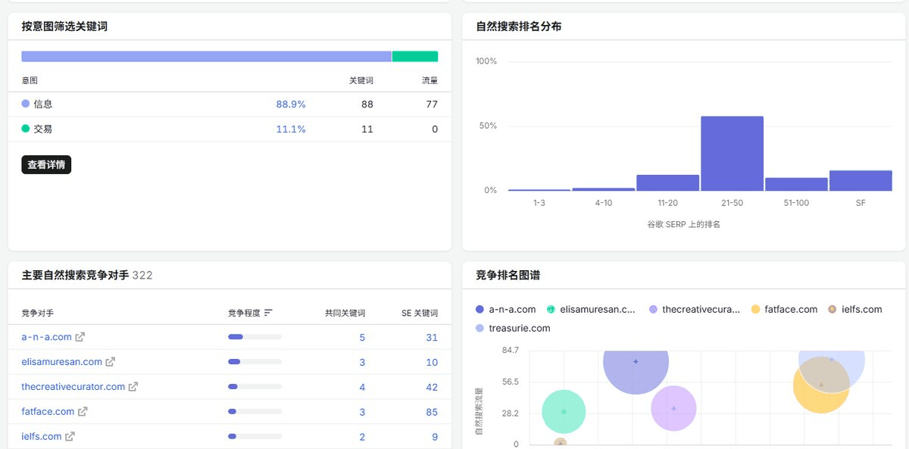The image size is (909, 449).
Task: Click SE keywords value 10 for elisamuresan.com
Action: (432, 363)
